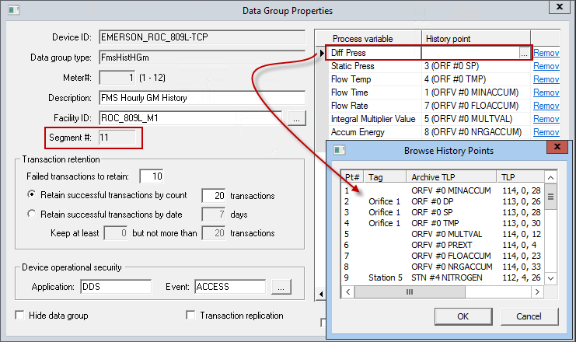Confirm with the OK button

click(463, 316)
